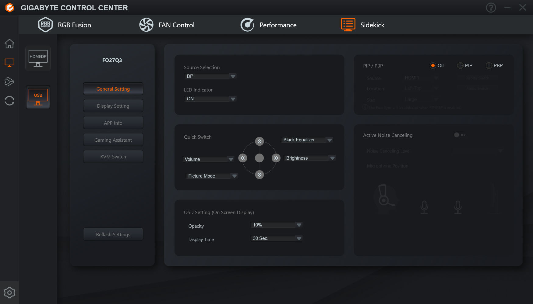Select the PIP/PBP Off radio button
This screenshot has width=533, height=304.
coord(433,66)
